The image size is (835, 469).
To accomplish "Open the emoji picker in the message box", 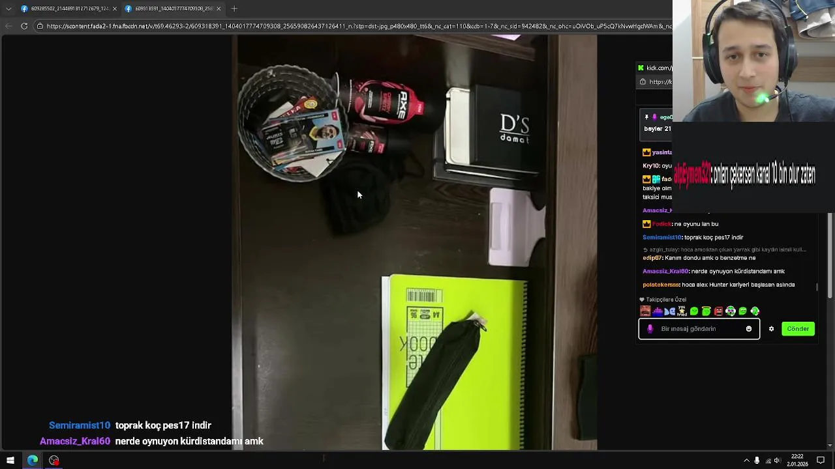I will [749, 329].
